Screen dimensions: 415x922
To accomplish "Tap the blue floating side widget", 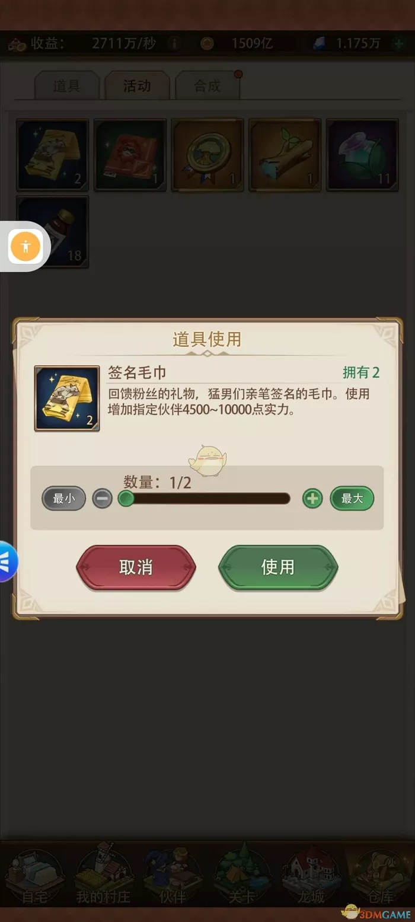I will (x=7, y=561).
